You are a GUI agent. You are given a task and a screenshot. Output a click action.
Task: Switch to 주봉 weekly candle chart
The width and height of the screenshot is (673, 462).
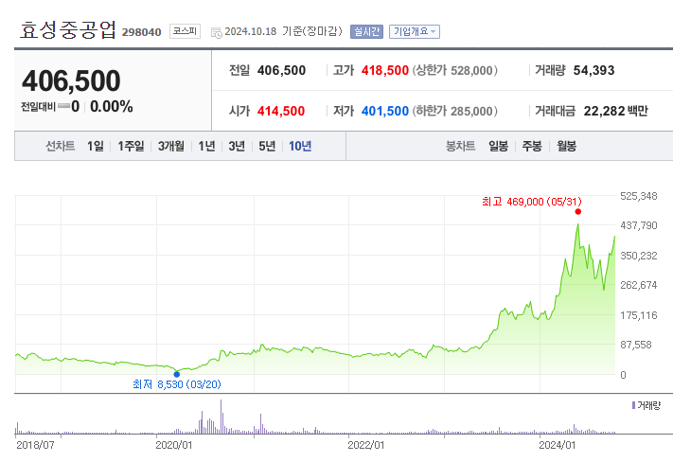(x=532, y=146)
